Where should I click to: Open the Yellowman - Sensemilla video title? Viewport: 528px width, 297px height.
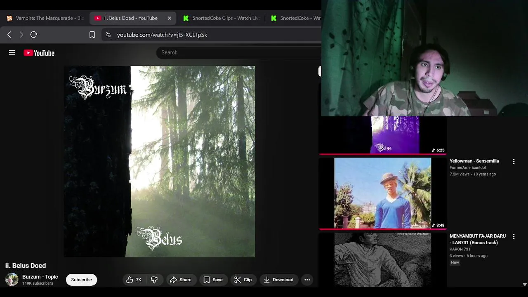[474, 161]
